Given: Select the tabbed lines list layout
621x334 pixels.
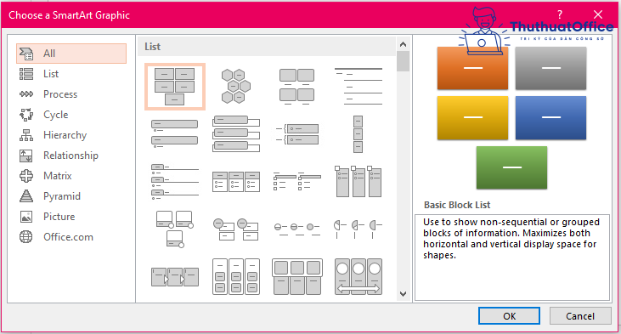Looking at the screenshot, I should pos(175,182).
